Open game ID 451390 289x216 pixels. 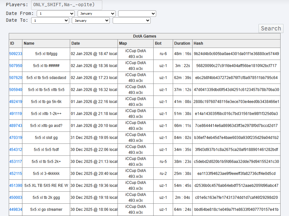point(16,186)
